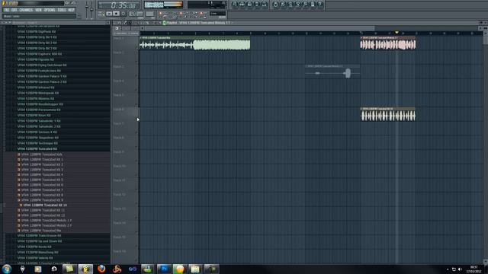
Task: Toggle the mute switch of Track 3
Action: 136,76
